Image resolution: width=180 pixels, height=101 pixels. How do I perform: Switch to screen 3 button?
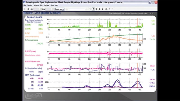tap(96, 9)
